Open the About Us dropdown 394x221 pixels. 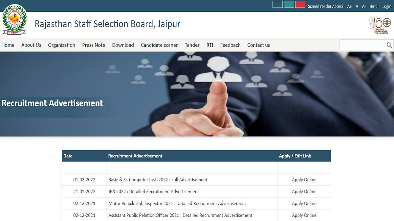coord(31,45)
